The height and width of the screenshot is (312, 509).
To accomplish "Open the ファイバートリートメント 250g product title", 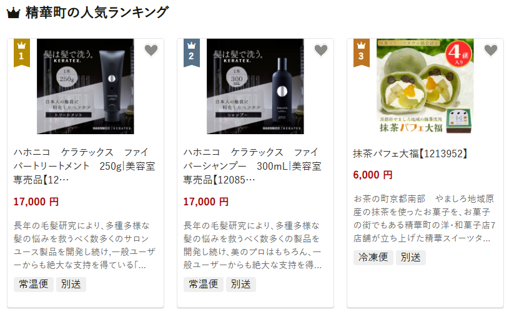I will pyautogui.click(x=84, y=166).
